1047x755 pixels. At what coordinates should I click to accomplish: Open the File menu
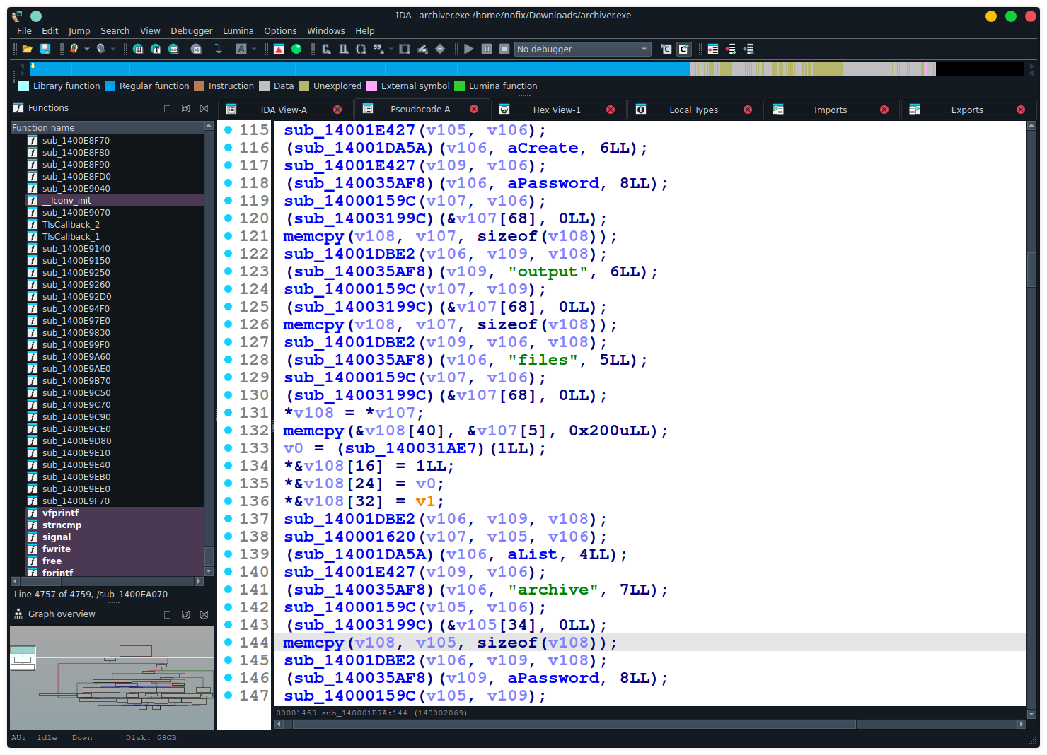[24, 30]
